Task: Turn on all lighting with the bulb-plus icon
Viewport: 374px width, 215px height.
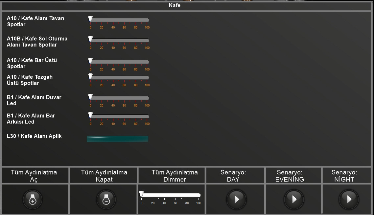Action: click(x=33, y=199)
